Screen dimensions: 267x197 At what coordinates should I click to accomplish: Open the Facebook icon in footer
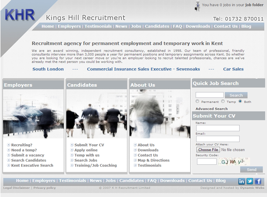coord(258,181)
